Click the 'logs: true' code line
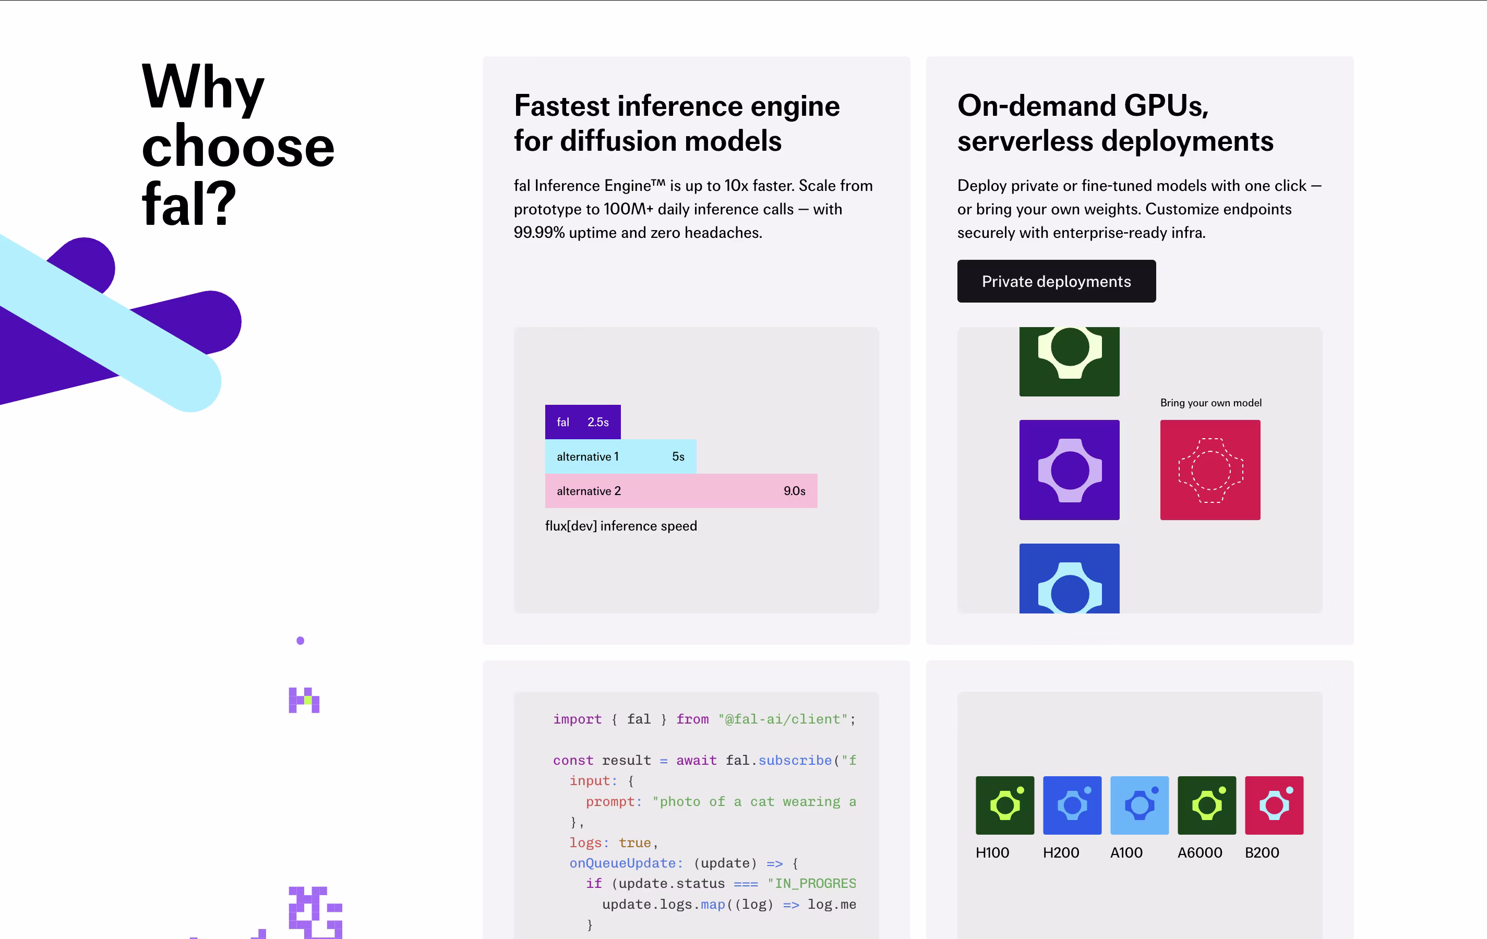The height and width of the screenshot is (939, 1487). coord(614,842)
